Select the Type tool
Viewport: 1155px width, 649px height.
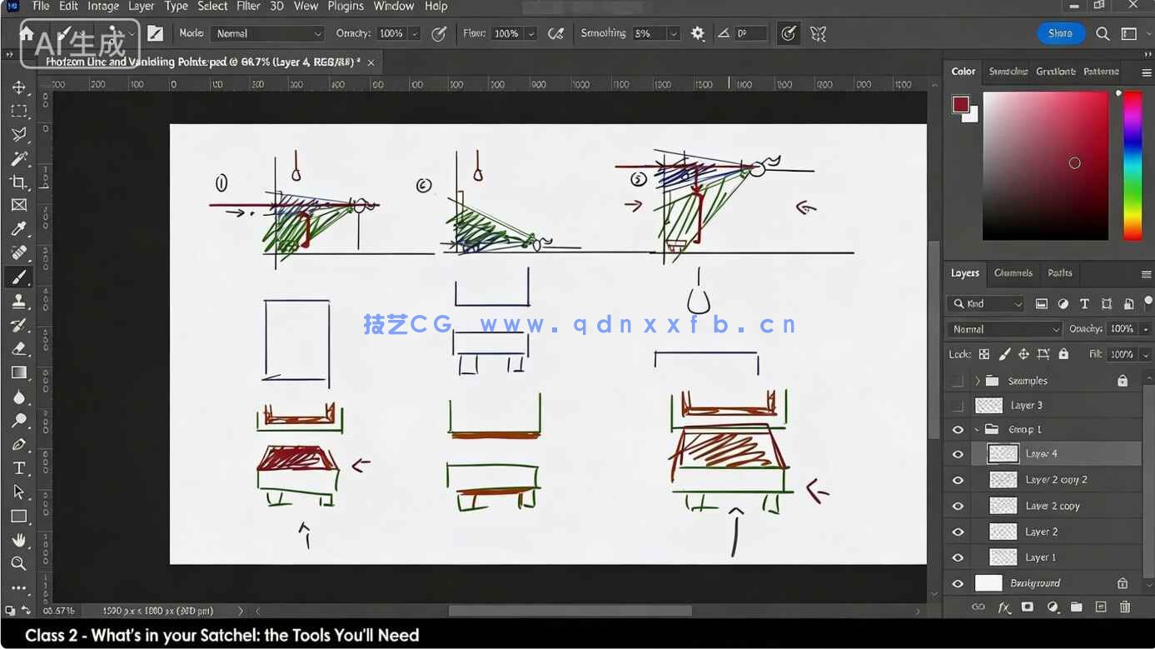click(x=18, y=468)
